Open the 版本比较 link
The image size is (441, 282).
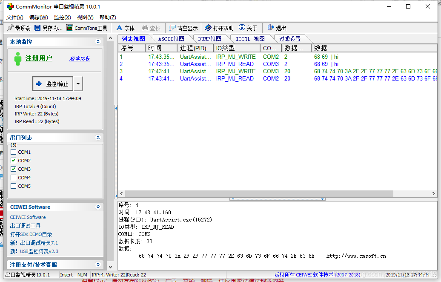pyautogui.click(x=80, y=58)
